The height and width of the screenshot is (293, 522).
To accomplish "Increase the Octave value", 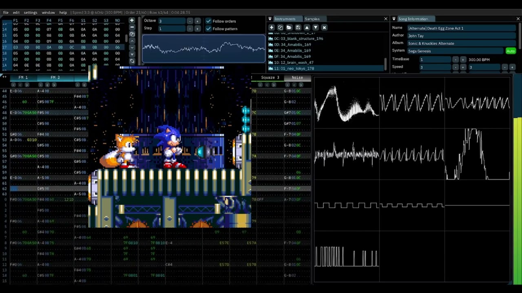I will coord(197,21).
